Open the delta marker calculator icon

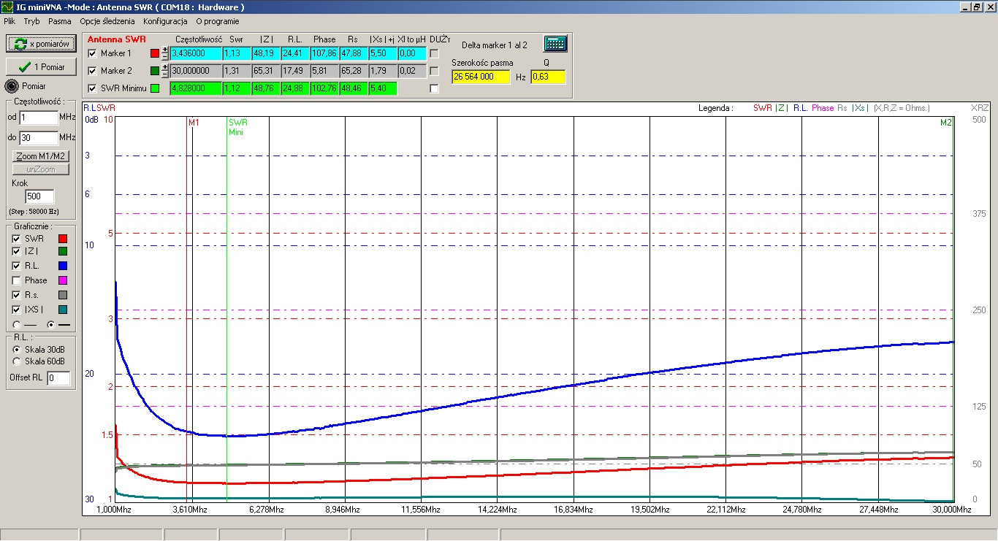555,44
